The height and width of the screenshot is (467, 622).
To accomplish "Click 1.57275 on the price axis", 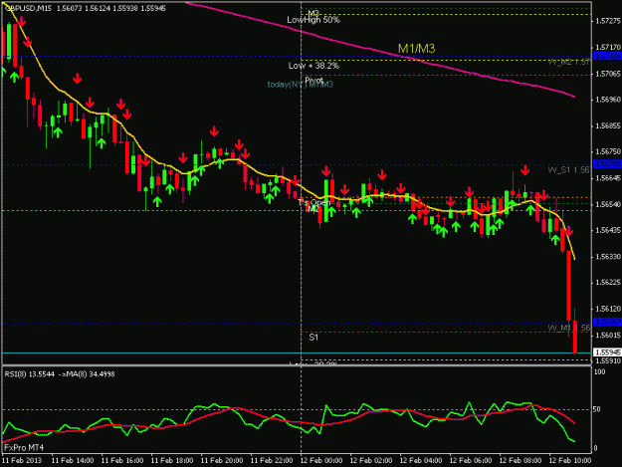I will point(608,21).
